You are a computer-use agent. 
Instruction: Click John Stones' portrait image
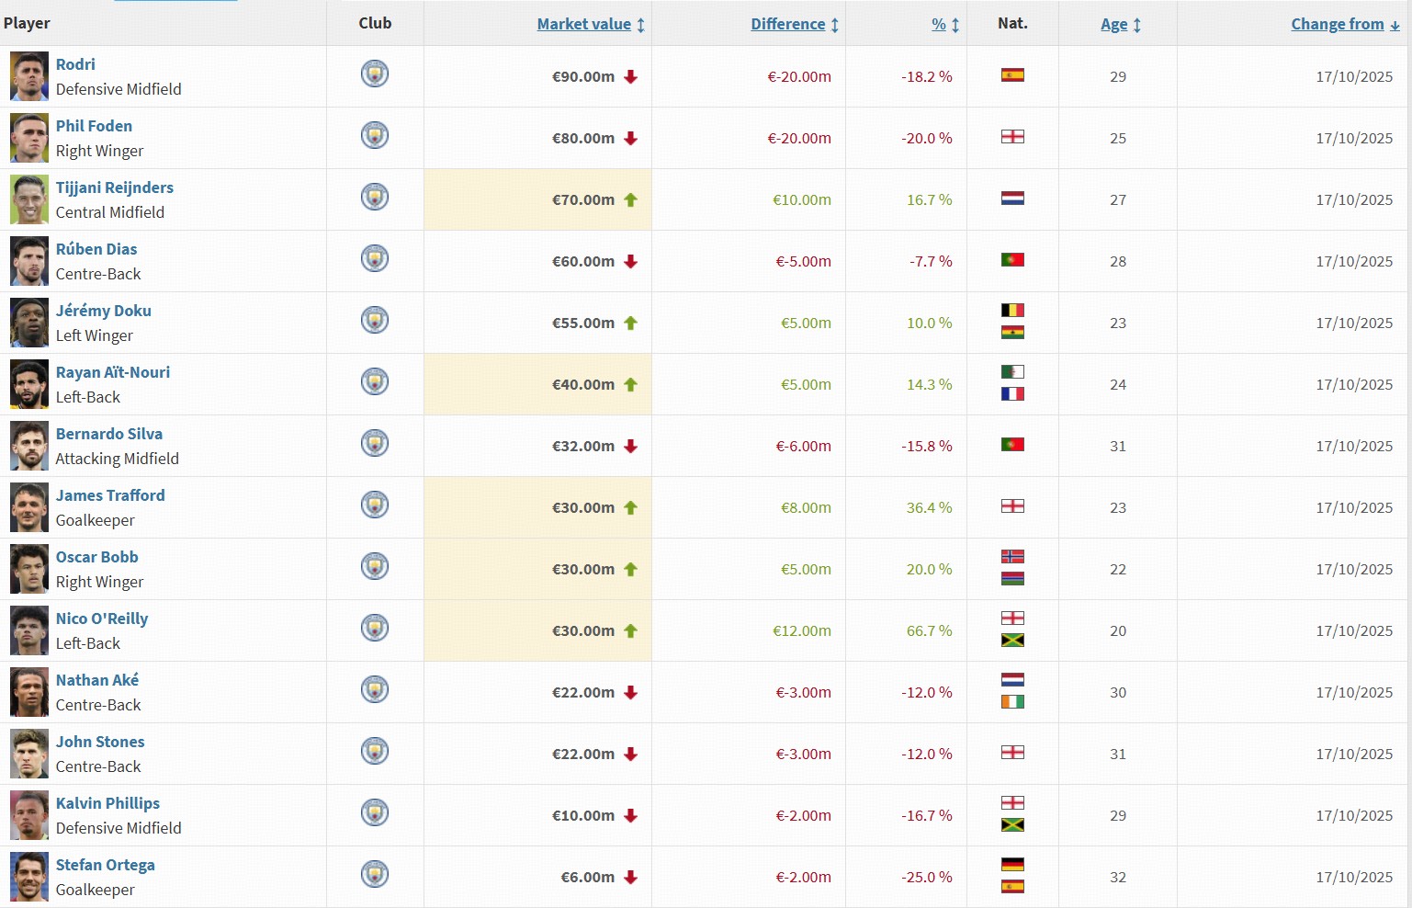pos(29,754)
